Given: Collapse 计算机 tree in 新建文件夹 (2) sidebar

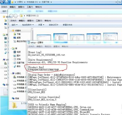Looking at the screenshot, I should pos(11,73).
